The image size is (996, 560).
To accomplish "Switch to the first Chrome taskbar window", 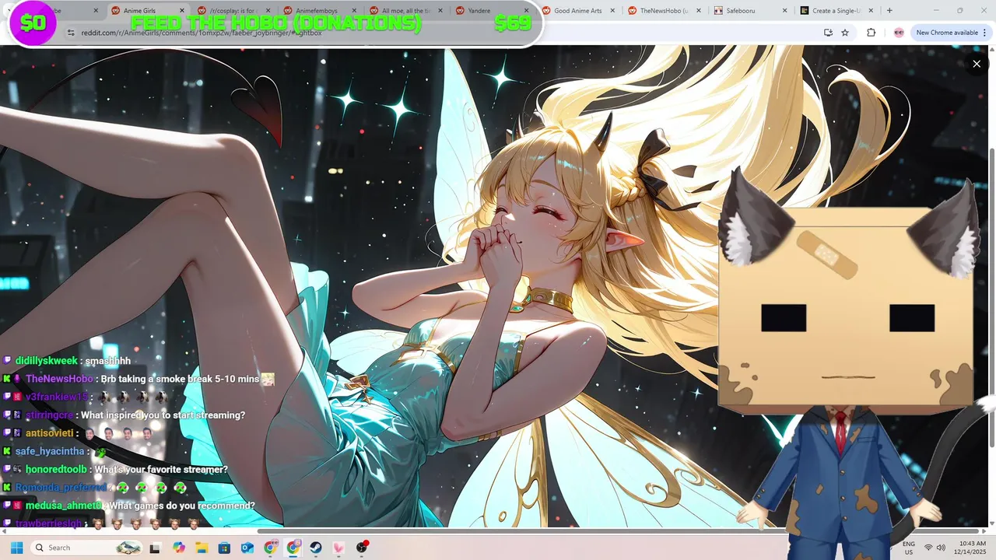I will pyautogui.click(x=270, y=548).
